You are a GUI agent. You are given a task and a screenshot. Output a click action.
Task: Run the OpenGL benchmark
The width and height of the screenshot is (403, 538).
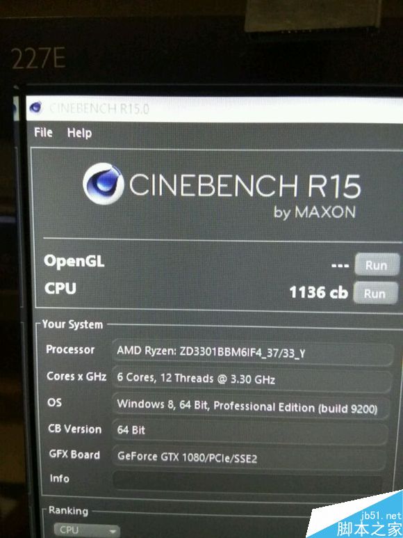coord(377,264)
